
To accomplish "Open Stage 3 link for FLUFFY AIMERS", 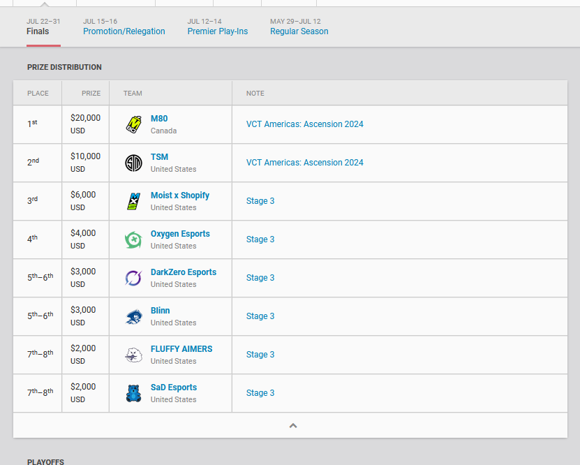I will coord(260,355).
